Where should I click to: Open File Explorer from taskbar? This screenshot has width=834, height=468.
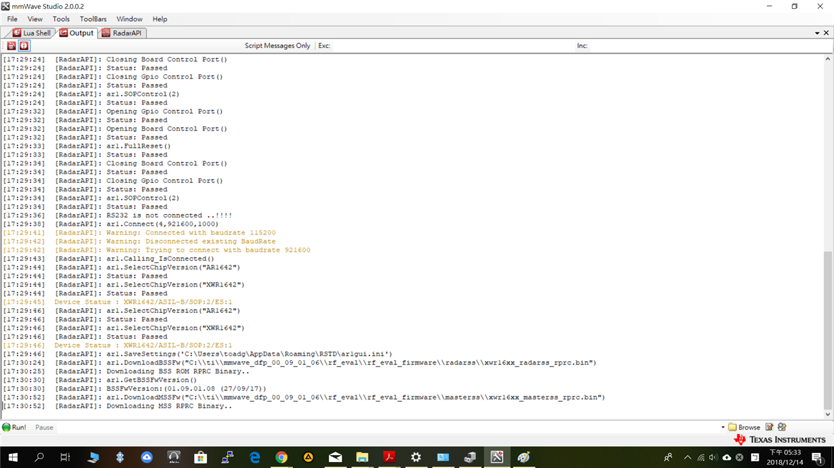(x=362, y=458)
